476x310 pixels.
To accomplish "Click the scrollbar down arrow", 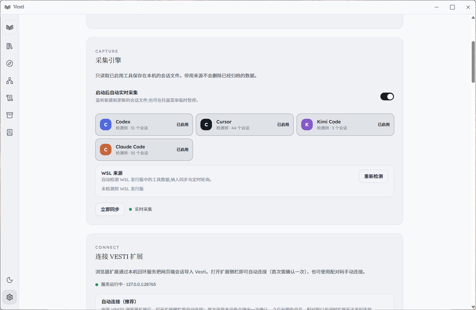I will tap(473, 307).
